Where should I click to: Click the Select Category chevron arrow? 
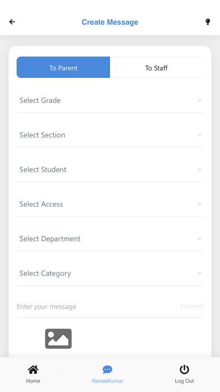click(x=199, y=274)
